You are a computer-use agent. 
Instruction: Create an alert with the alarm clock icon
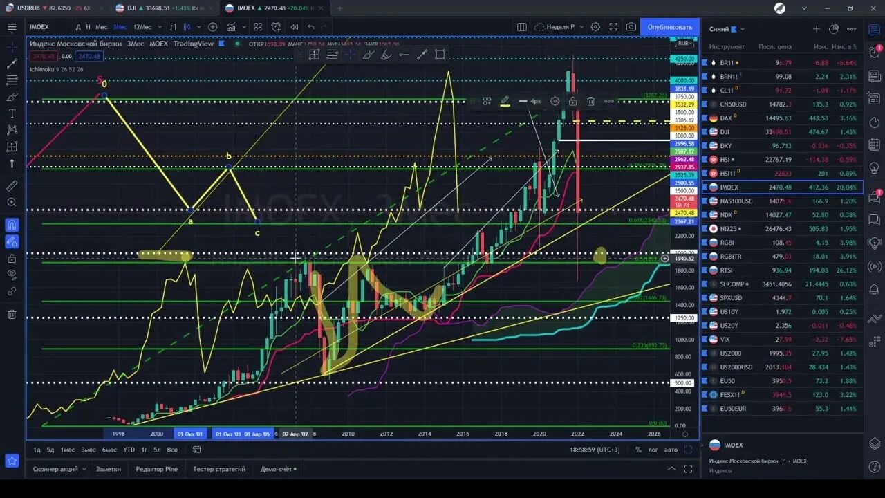276,27
